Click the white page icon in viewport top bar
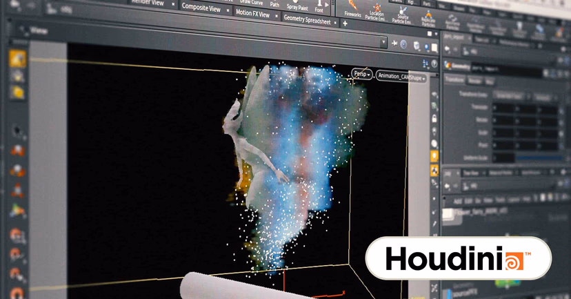This screenshot has height=299, width=571. point(434,48)
